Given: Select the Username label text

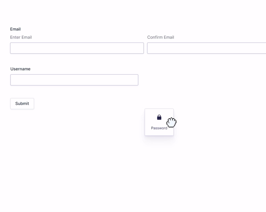Looking at the screenshot, I should pyautogui.click(x=20, y=69).
